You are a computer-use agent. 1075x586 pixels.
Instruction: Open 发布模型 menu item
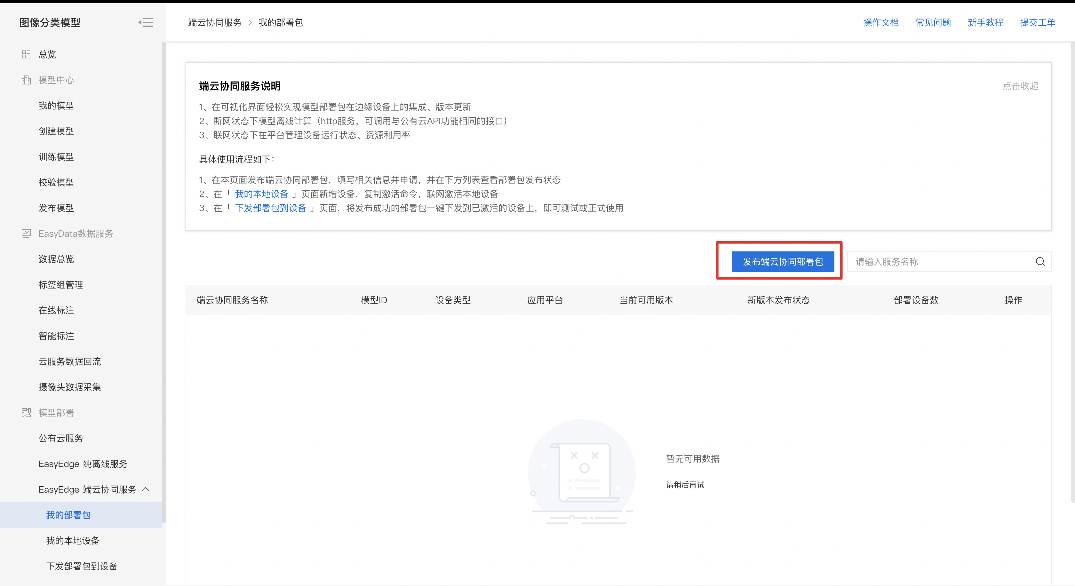pos(56,208)
